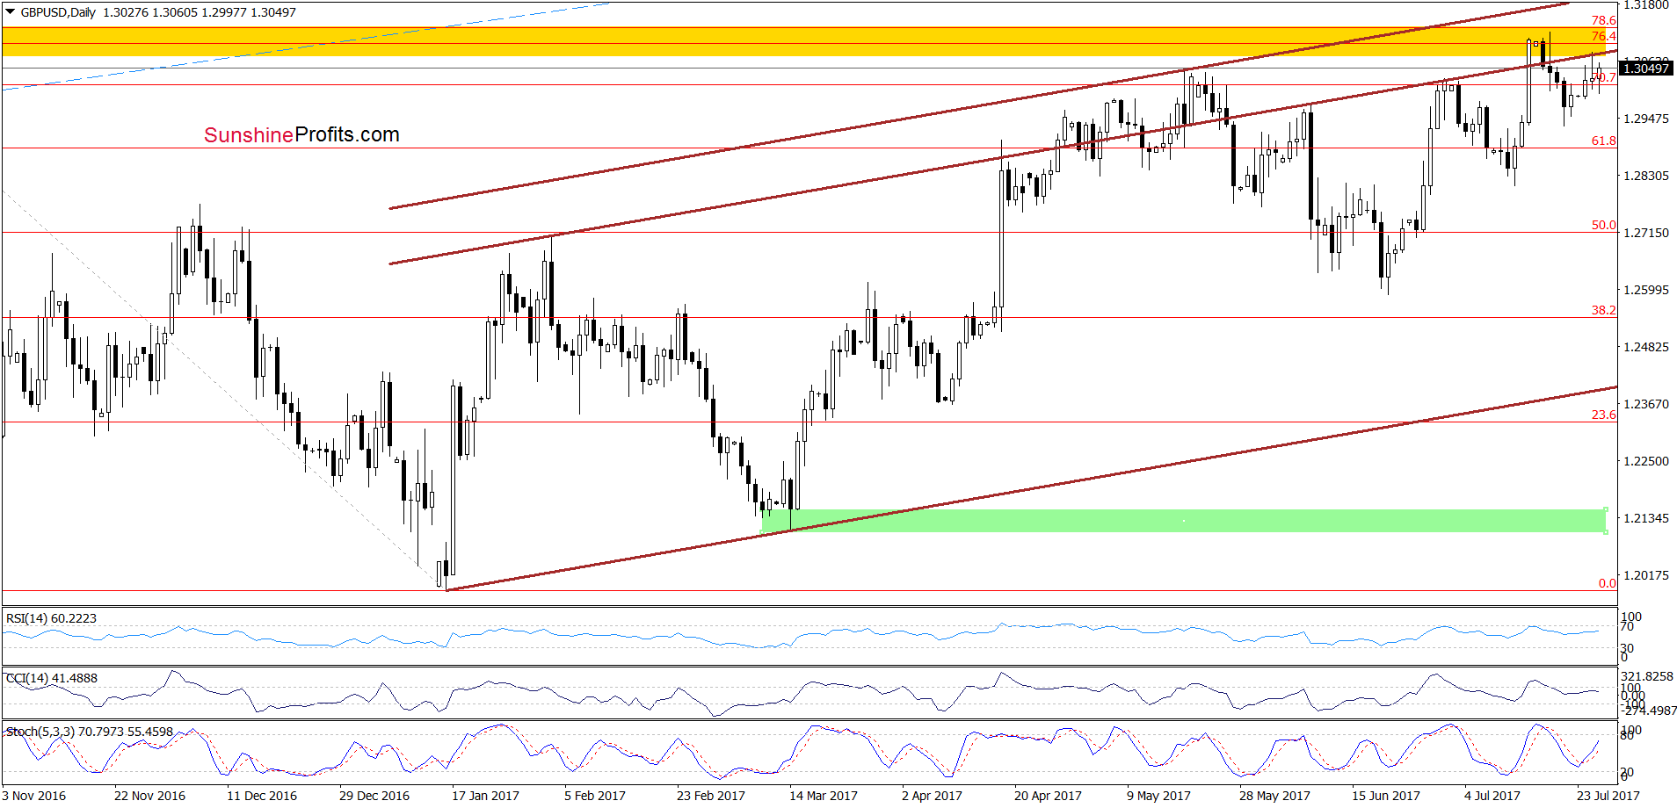Click the 14 Mar 2017 date label
1677x808 pixels.
(x=823, y=796)
